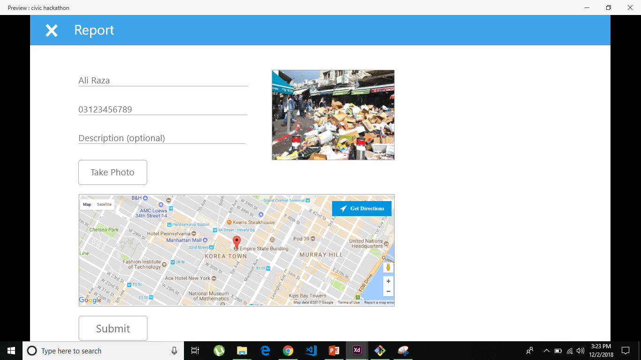Open the Wi-Fi network icon
Image resolution: width=641 pixels, height=360 pixels.
point(570,351)
